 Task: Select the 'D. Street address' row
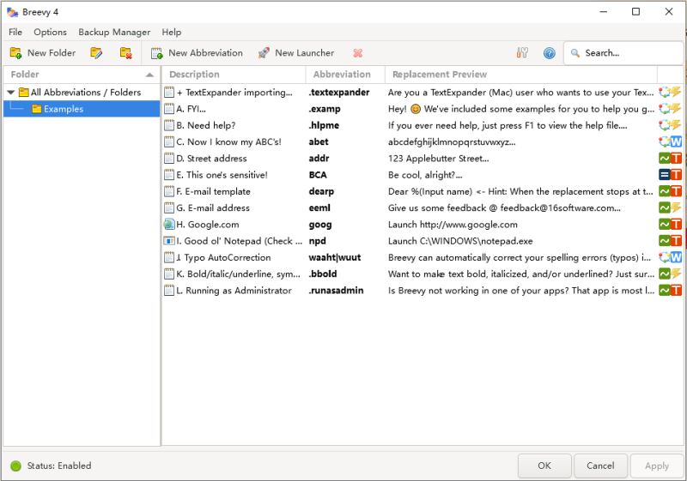click(423, 159)
